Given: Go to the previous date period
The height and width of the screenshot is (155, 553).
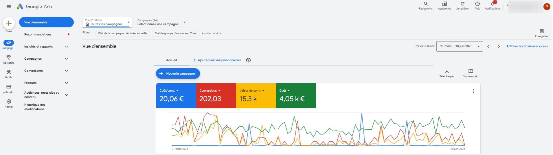Looking at the screenshot, I should [x=488, y=46].
